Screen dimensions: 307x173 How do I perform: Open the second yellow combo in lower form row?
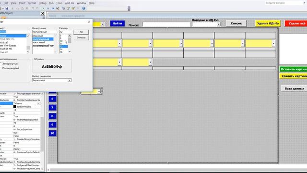[x=150, y=62]
